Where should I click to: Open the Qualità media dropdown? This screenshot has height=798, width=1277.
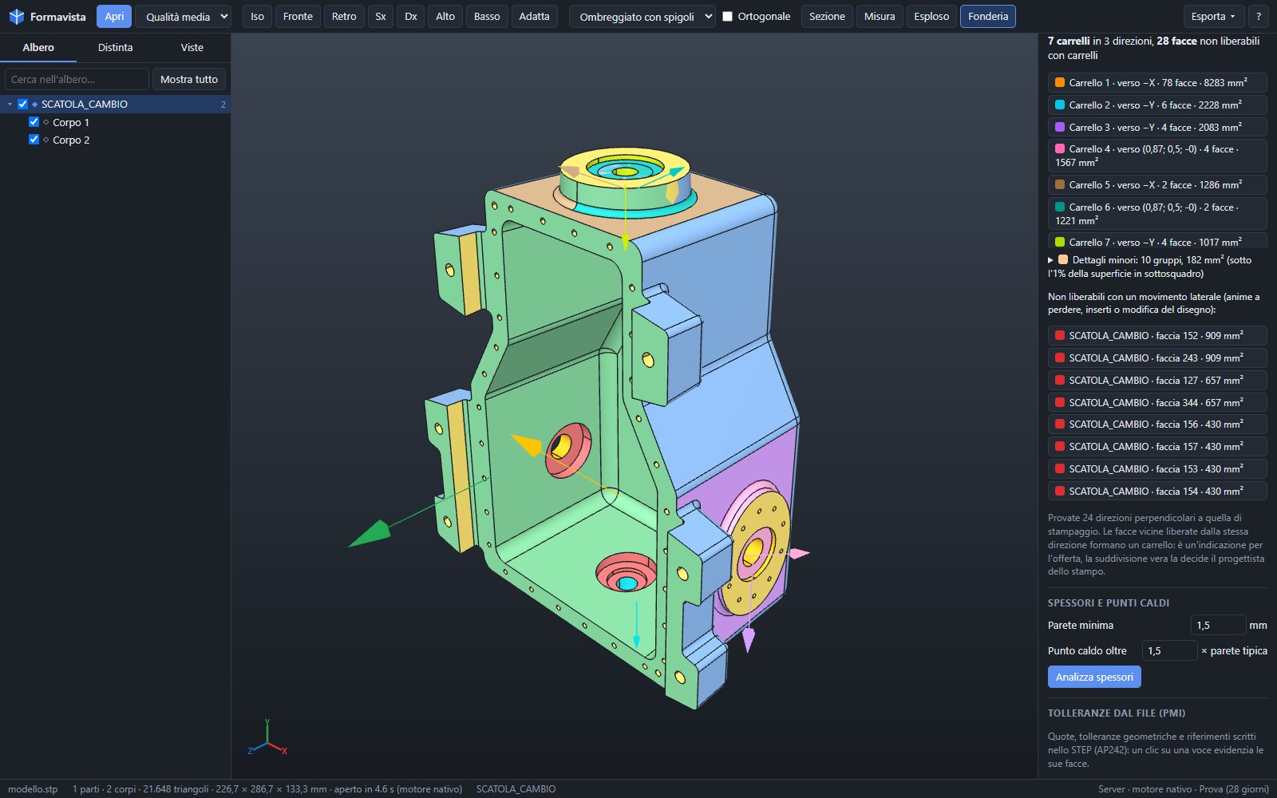pos(183,16)
